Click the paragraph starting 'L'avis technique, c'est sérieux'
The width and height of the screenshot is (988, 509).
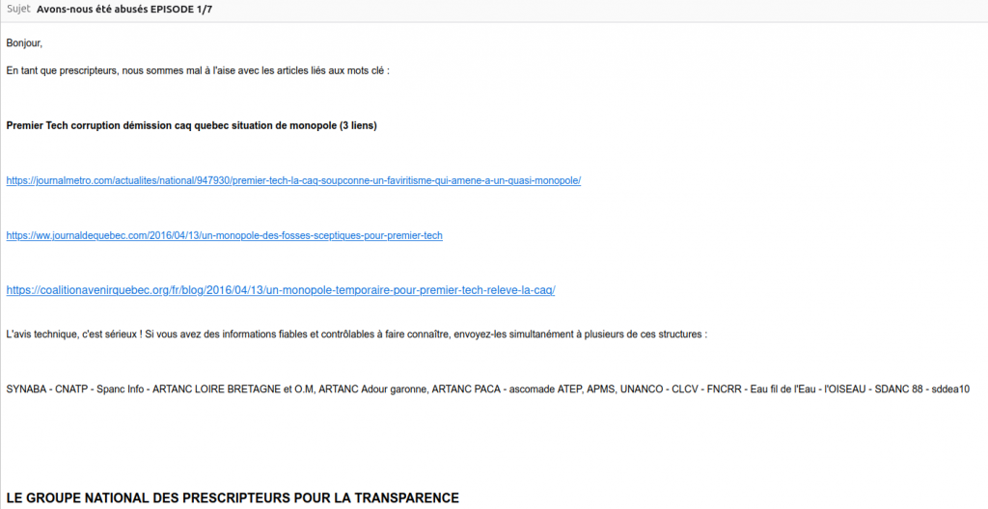tap(357, 335)
